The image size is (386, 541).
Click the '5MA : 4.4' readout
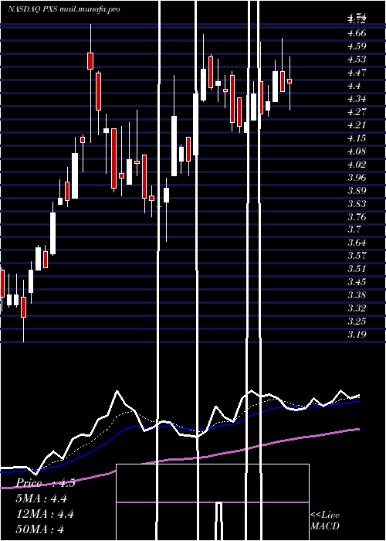coord(42,498)
